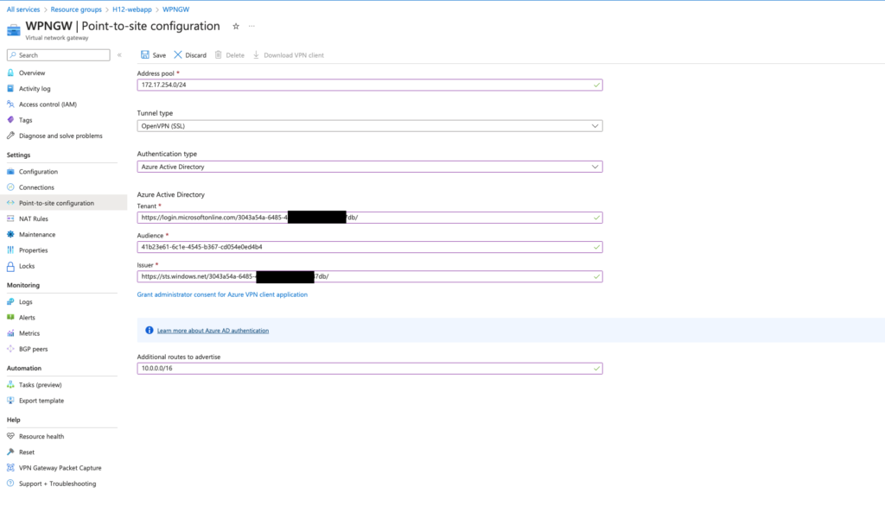
Task: Discard the configuration changes
Action: tap(190, 55)
